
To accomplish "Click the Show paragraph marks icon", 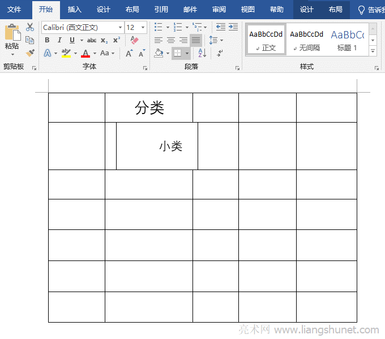I will 220,53.
